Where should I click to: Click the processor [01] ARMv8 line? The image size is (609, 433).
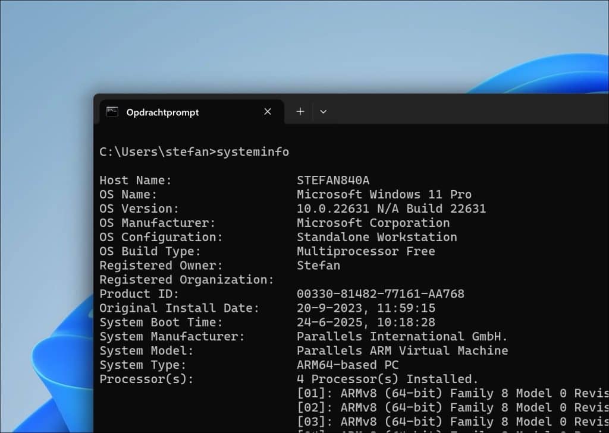(453, 393)
